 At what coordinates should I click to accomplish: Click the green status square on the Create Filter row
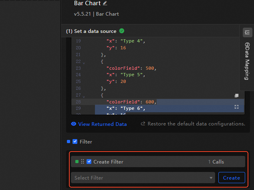pos(77,162)
